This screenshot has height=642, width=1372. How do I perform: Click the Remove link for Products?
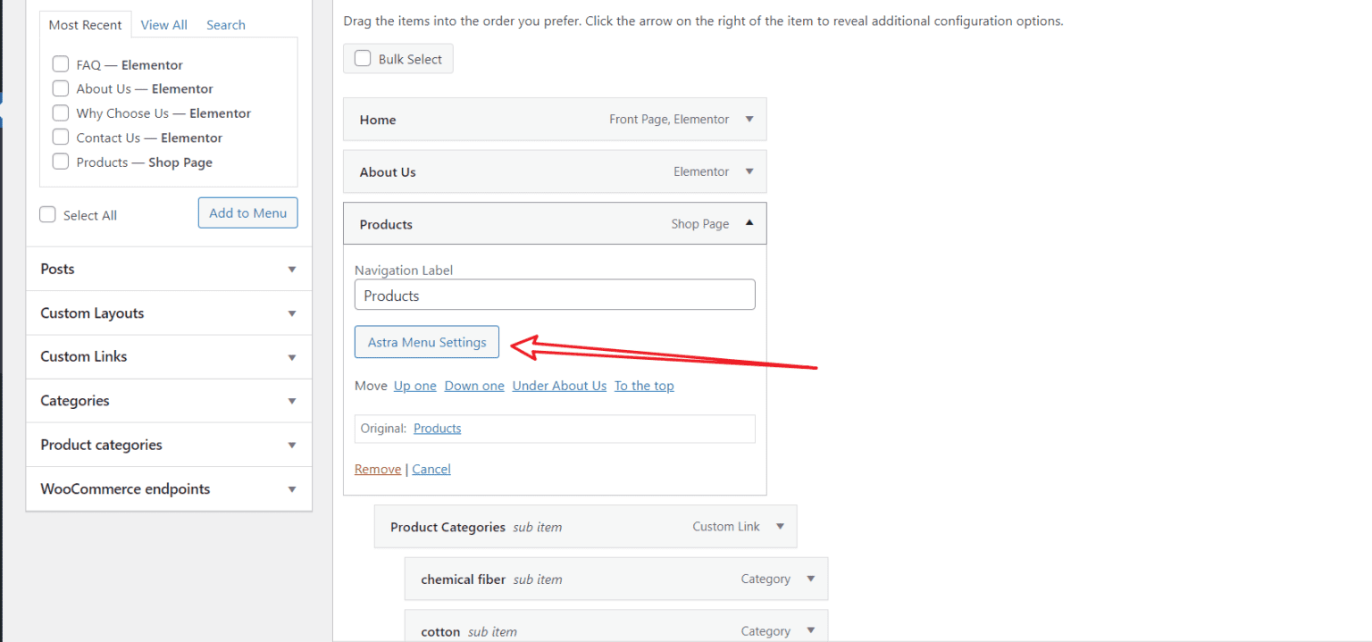point(377,470)
